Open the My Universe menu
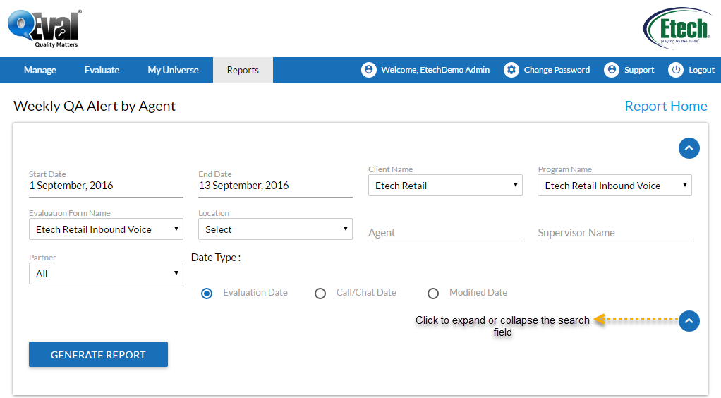This screenshot has height=398, width=721. point(173,70)
